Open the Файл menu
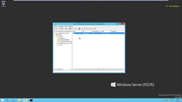This screenshot has width=182, height=102. (56, 26)
